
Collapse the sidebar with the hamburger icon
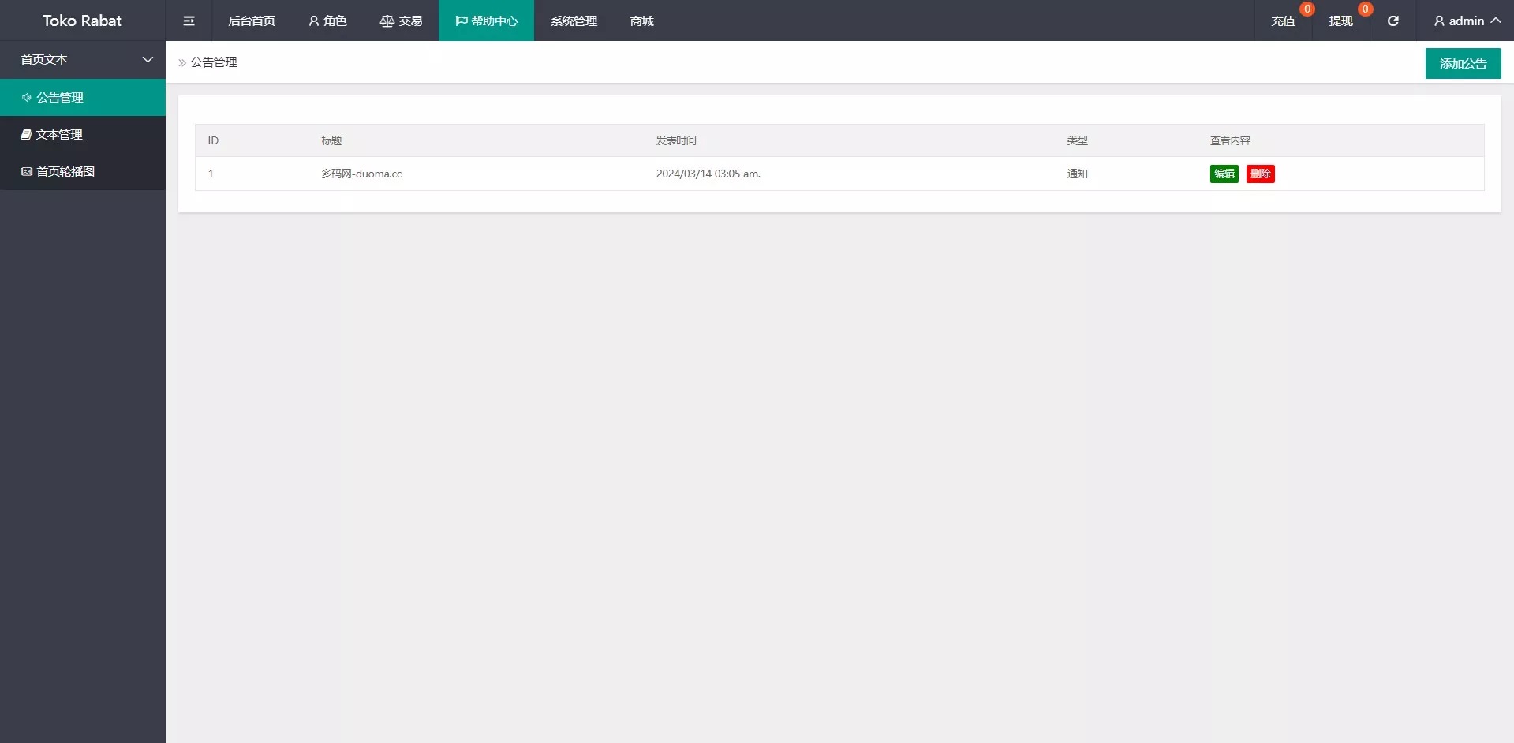point(189,21)
